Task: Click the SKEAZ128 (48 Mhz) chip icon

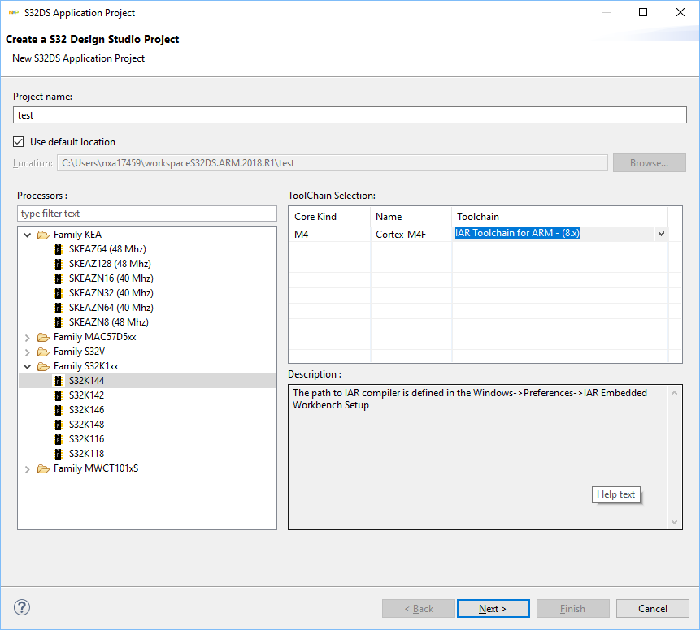Action: (x=58, y=264)
